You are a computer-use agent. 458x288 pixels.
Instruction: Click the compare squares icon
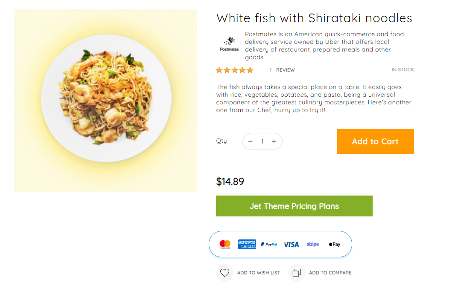click(297, 273)
